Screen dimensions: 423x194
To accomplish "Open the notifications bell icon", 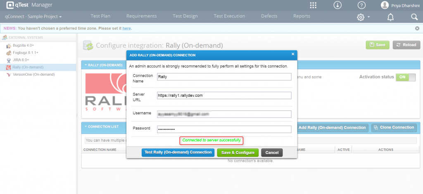I will click(x=390, y=17).
